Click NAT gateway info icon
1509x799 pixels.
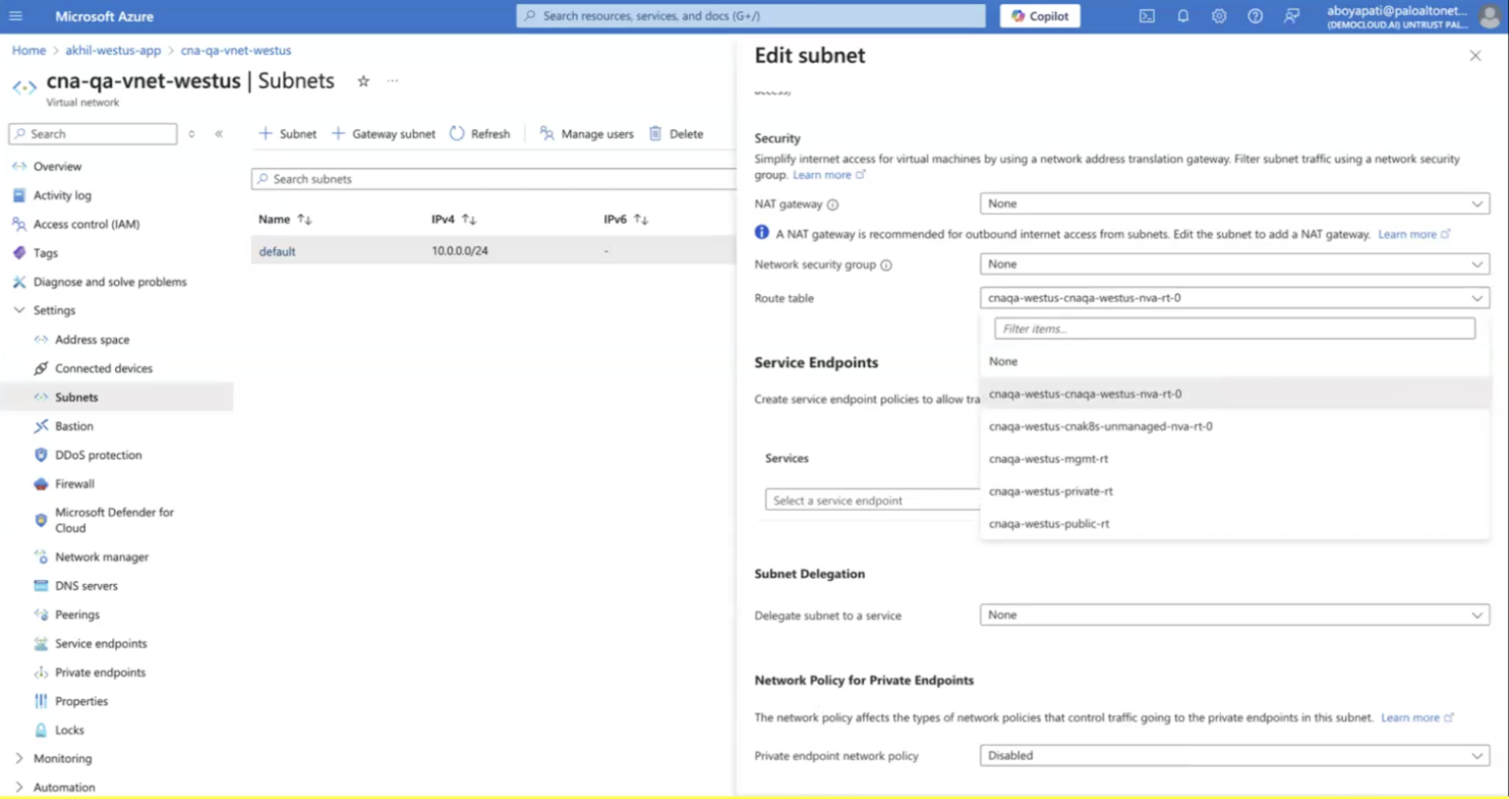pyautogui.click(x=833, y=205)
